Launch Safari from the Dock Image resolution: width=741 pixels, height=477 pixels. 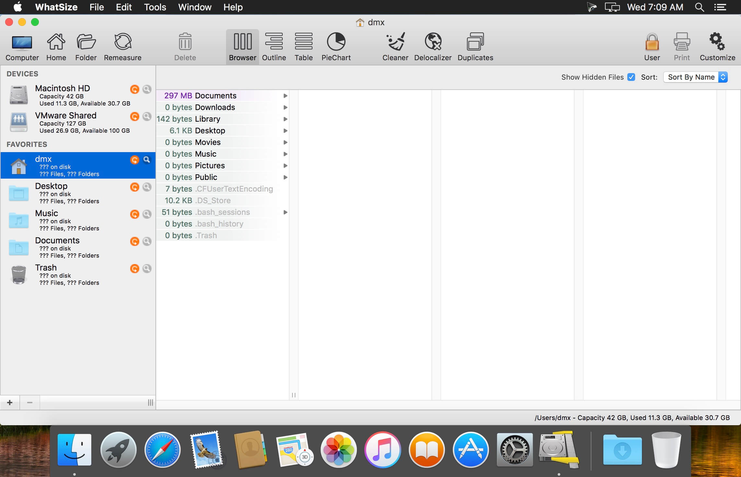pos(163,450)
